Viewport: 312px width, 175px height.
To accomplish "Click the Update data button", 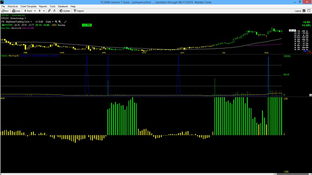I will coord(65,11).
